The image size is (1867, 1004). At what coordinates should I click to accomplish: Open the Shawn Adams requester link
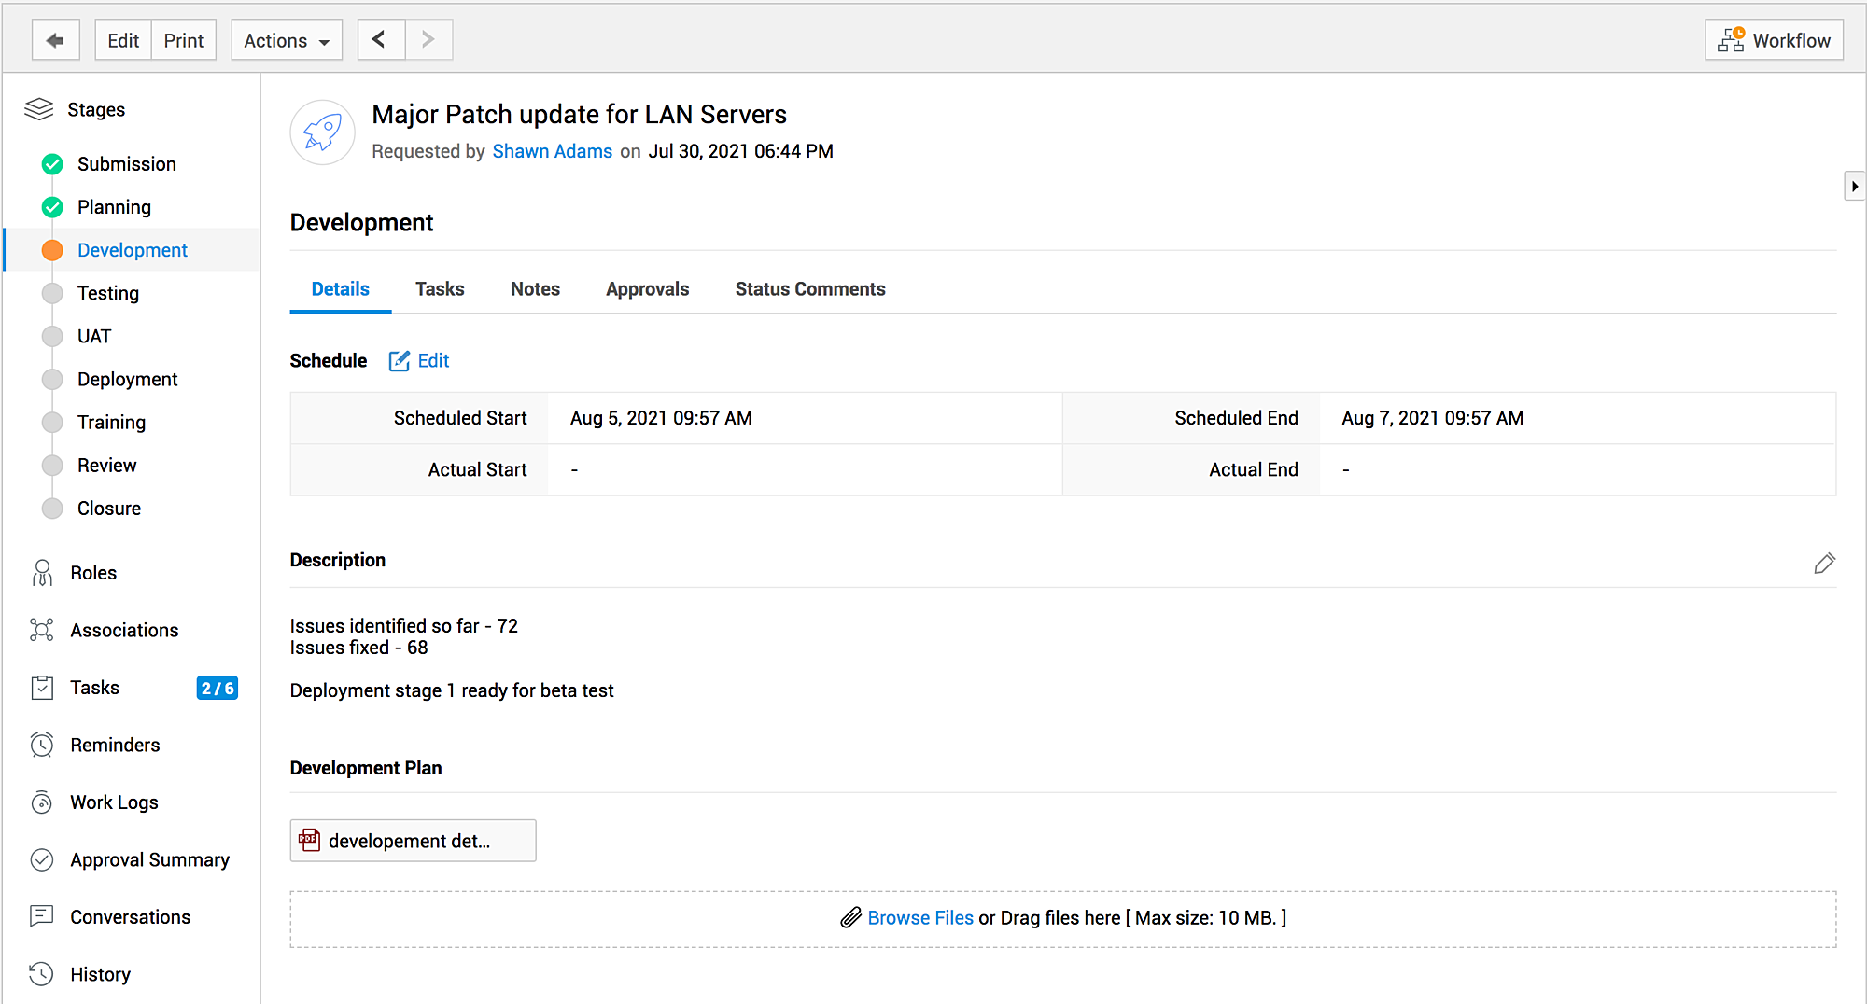553,151
